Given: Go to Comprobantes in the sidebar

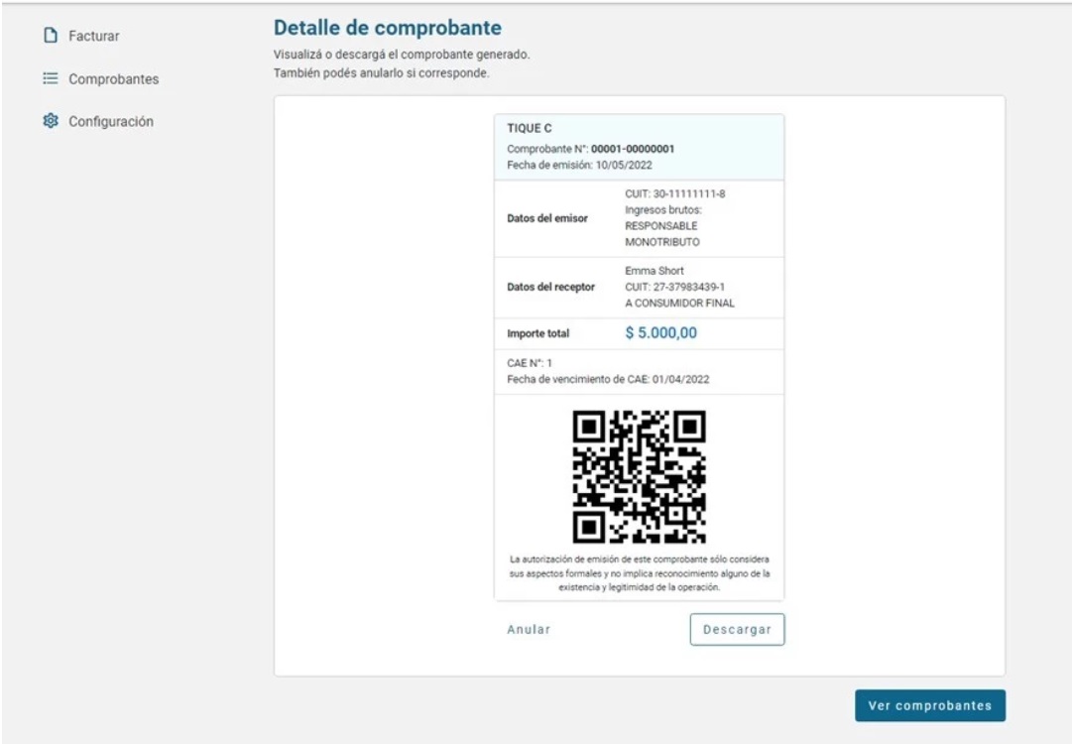Looking at the screenshot, I should (x=113, y=78).
